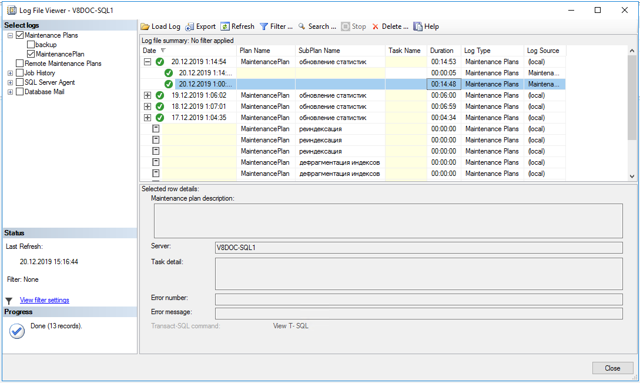Click the Search magnifier icon in toolbar
640x383 pixels.
301,26
